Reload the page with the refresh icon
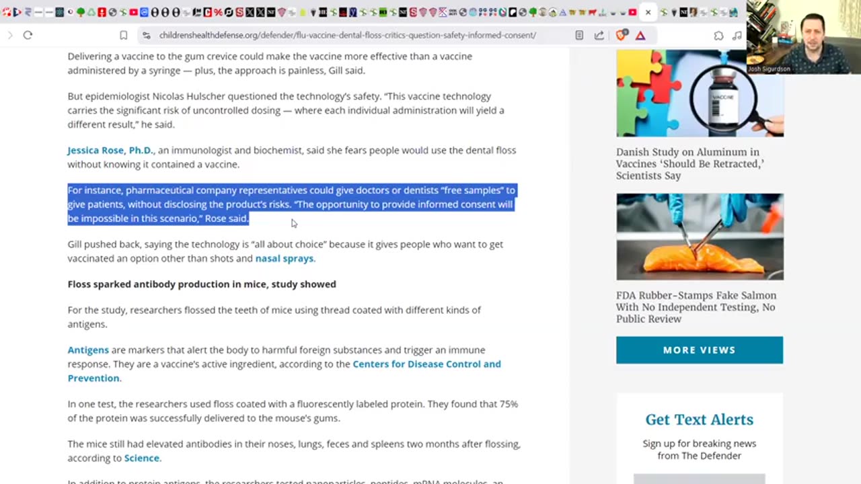861x484 pixels. point(28,35)
